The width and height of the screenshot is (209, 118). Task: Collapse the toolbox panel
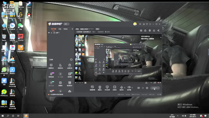click(x=71, y=60)
